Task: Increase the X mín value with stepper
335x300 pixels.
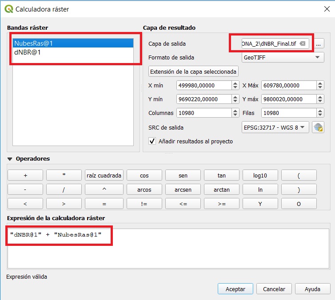Action: point(235,83)
